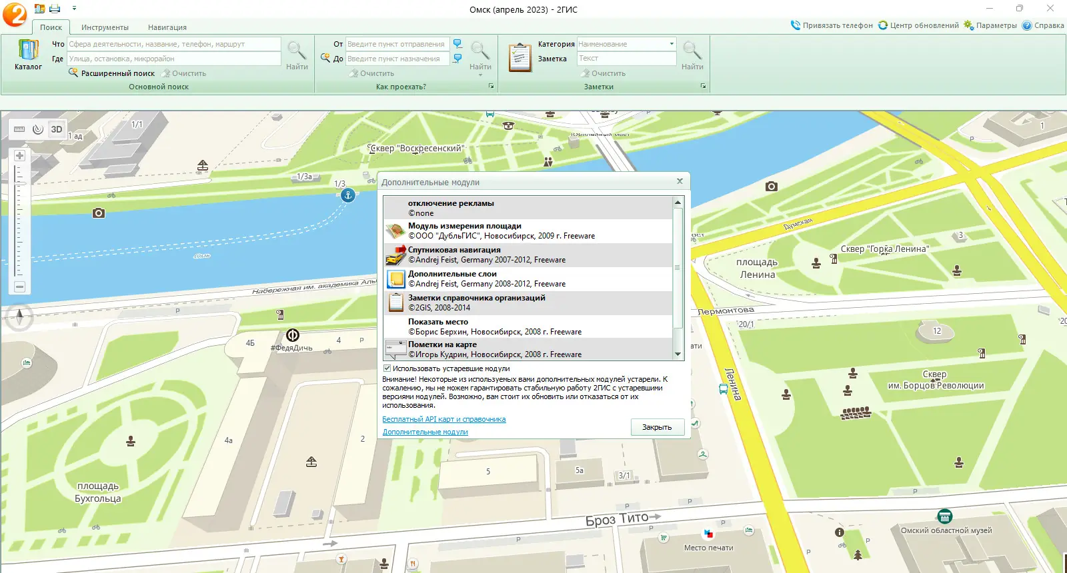Switch to the Поиск tab
Viewport: 1067px width, 573px height.
51,27
